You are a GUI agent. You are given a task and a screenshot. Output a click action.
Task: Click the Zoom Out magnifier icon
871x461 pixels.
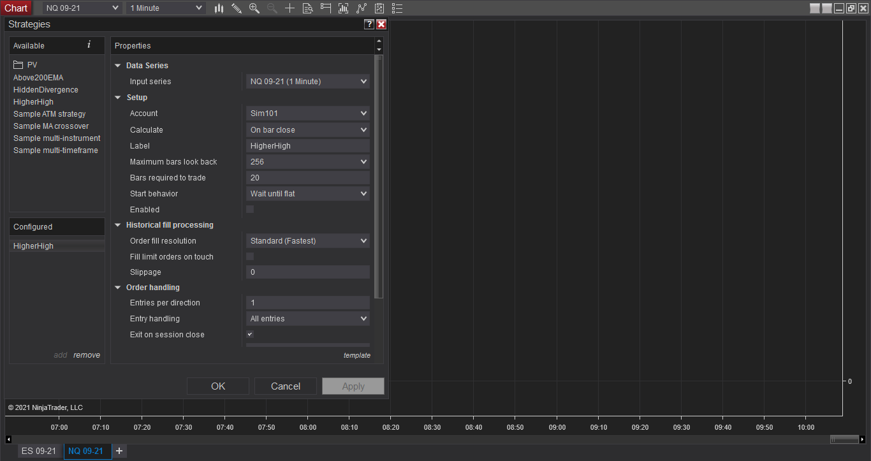pos(272,8)
